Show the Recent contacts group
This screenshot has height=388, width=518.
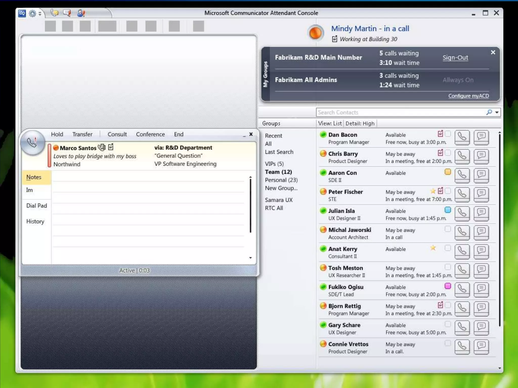tap(273, 136)
